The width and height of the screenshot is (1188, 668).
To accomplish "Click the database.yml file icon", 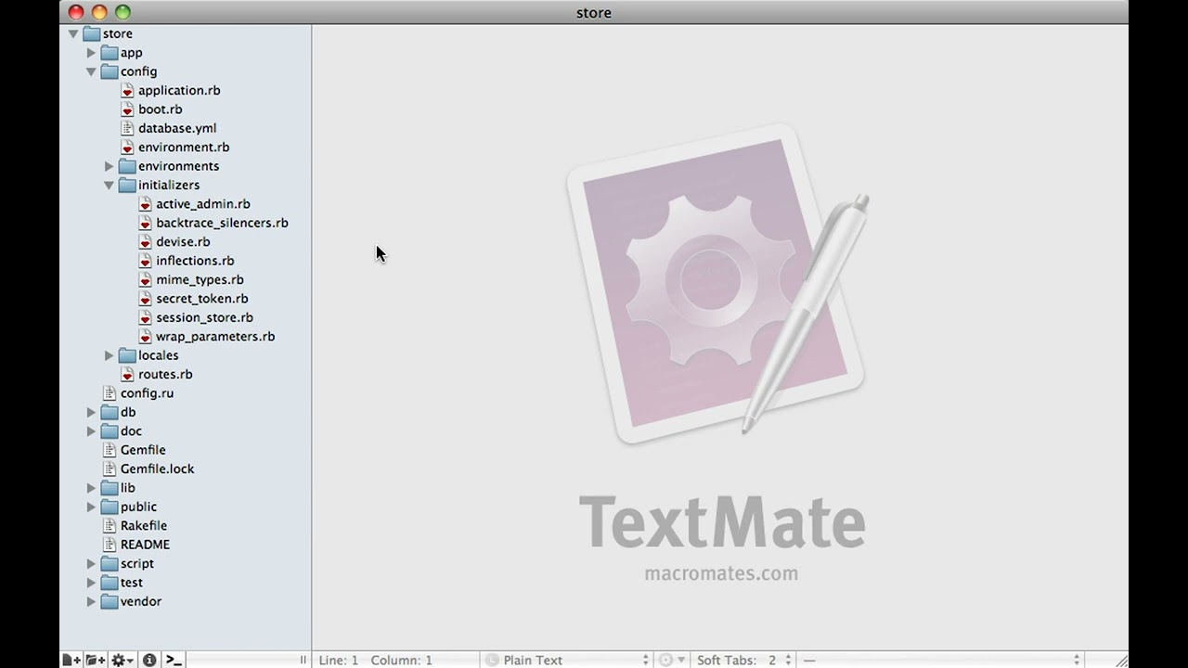I will pos(127,128).
